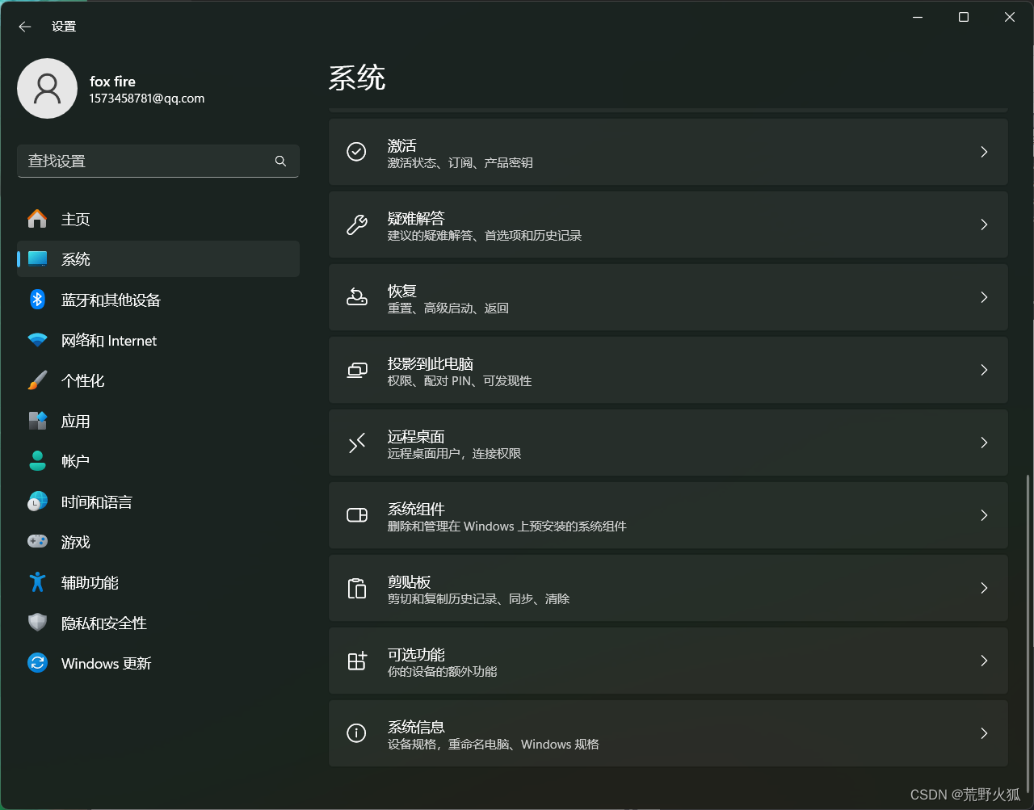Click the Windows 更新 sync icon
The width and height of the screenshot is (1034, 810).
point(37,663)
